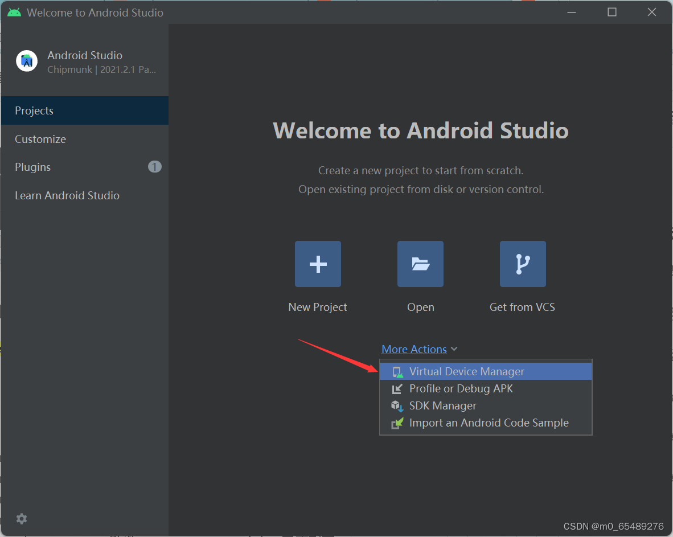Click the Get from VCS branch icon

(523, 264)
